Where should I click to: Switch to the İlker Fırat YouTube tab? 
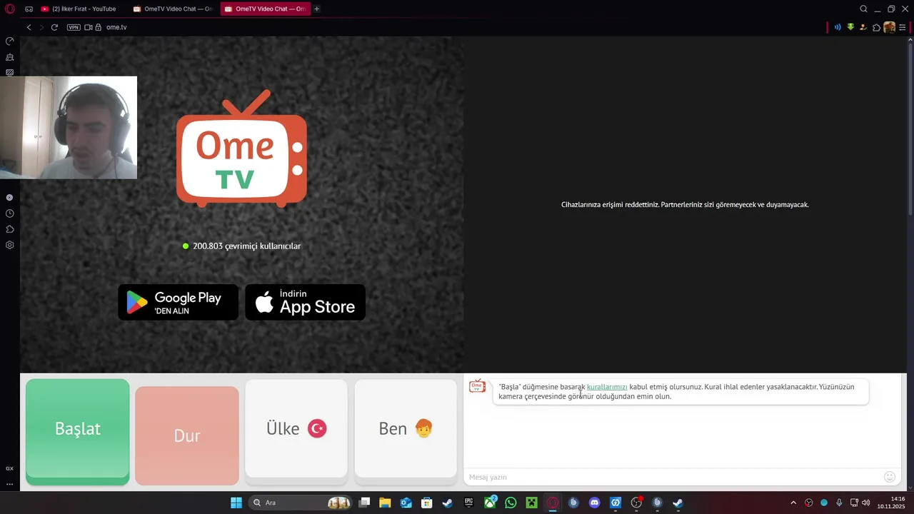click(x=79, y=9)
